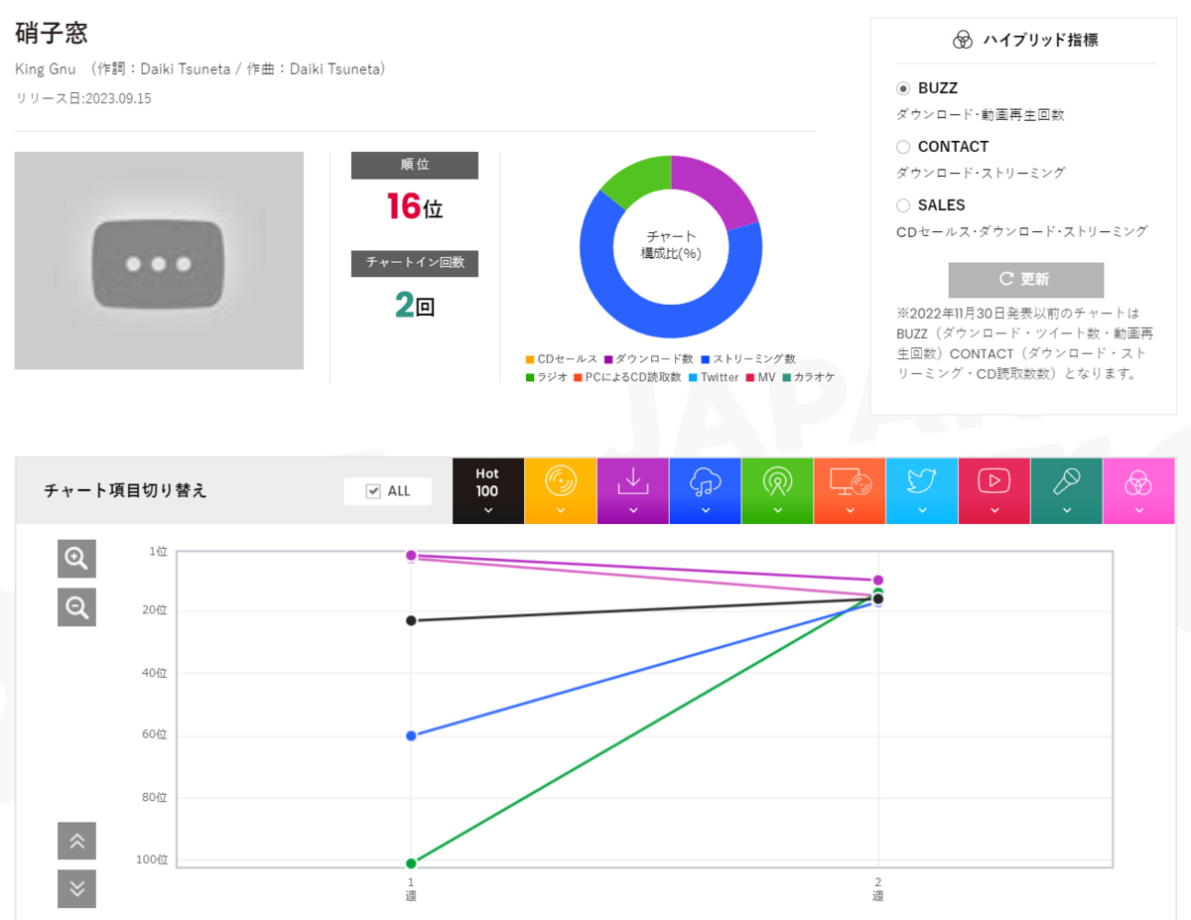
Task: Click the purple download point at week 2
Action: 878,580
